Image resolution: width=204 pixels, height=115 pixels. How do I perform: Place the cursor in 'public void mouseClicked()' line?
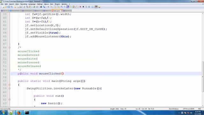click(x=41, y=74)
